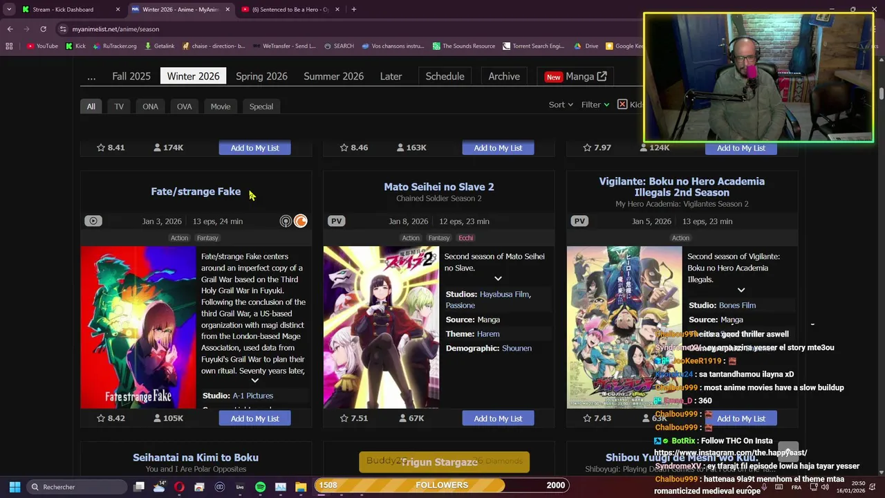885x498 pixels.
Task: Click the Ecchi genre tag
Action: click(x=466, y=238)
